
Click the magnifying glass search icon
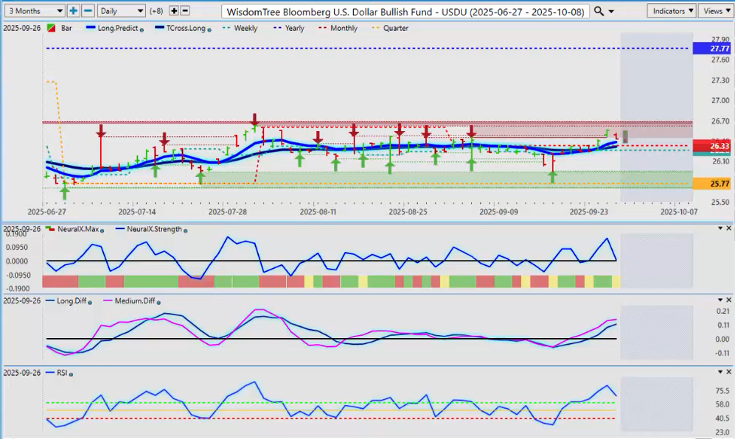click(x=599, y=11)
